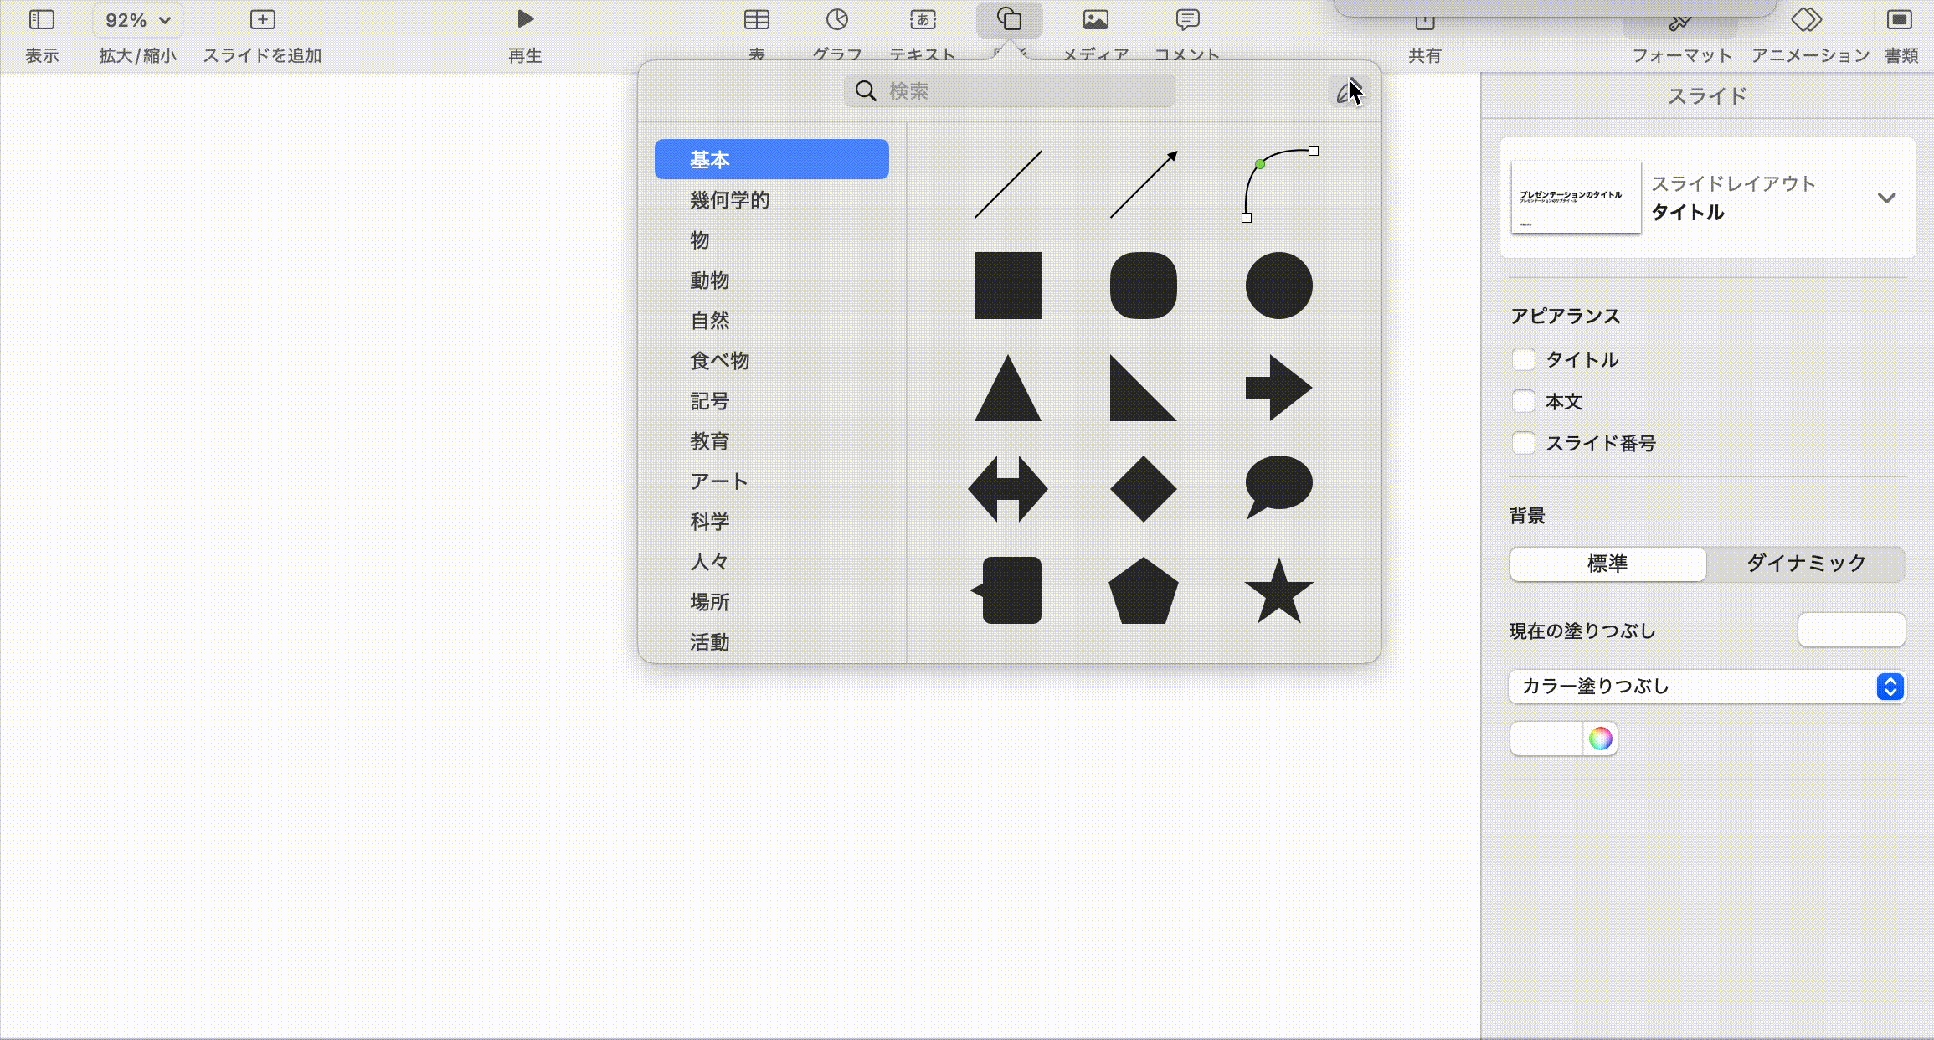Enable the スライド番号 checkbox

pos(1523,444)
